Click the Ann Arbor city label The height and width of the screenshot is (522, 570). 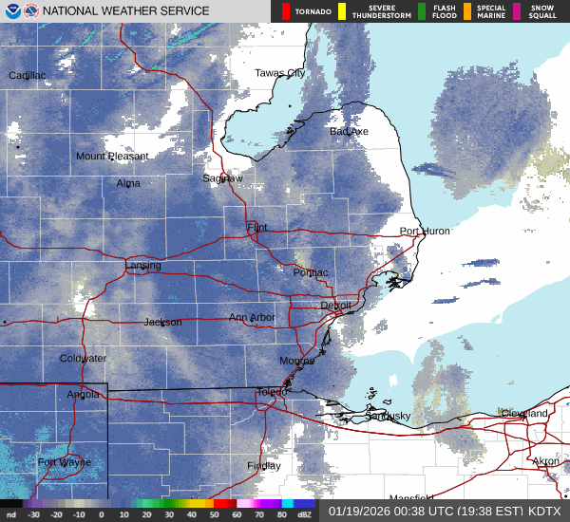pyautogui.click(x=252, y=318)
